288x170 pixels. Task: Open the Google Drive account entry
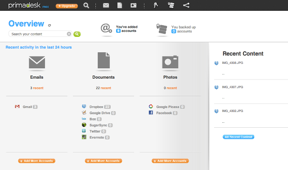[x=103, y=113]
